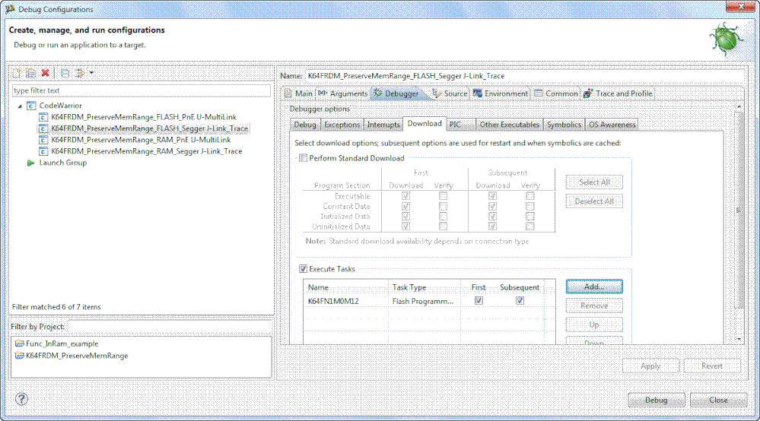Click the CodeWarrior tree node icon
Viewport: 760px width, 421px height.
pos(31,106)
